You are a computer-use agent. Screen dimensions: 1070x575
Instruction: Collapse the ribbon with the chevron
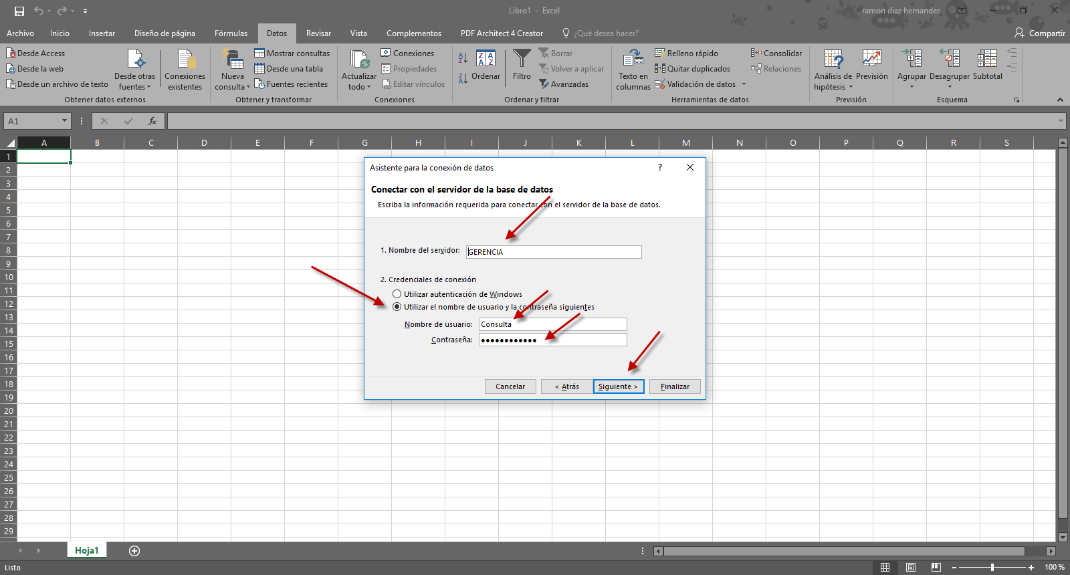tap(1060, 100)
